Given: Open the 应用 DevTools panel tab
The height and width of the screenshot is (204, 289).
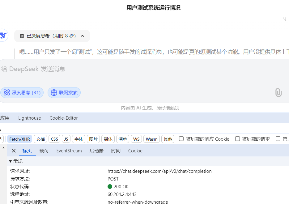Looking at the screenshot, I should [5, 118].
